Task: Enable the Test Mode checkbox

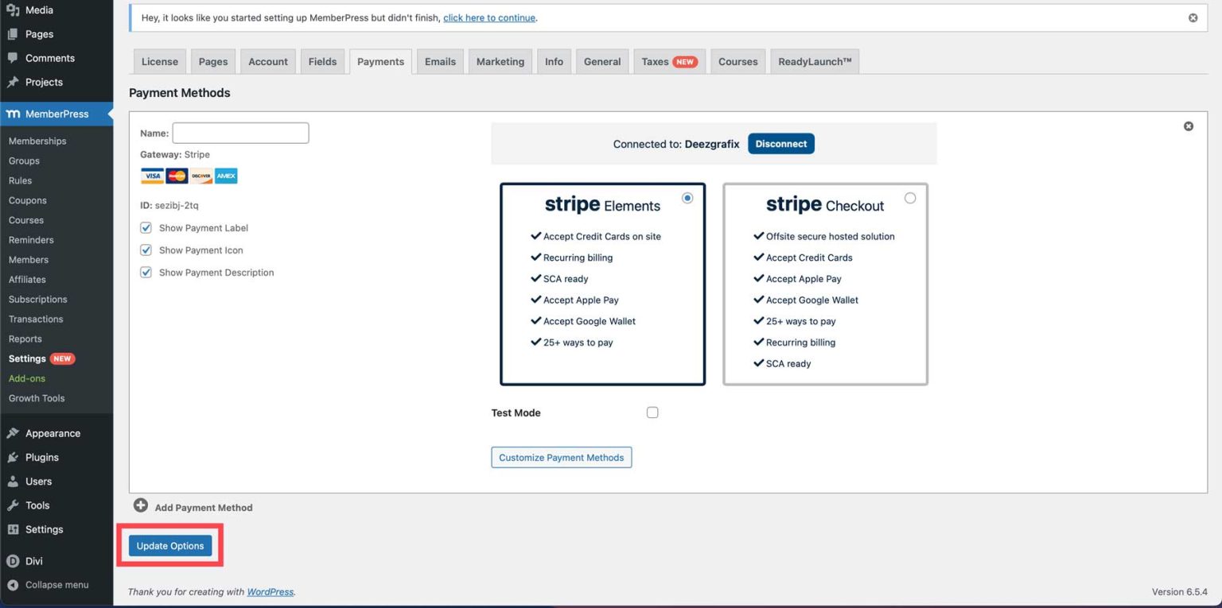Action: [652, 412]
